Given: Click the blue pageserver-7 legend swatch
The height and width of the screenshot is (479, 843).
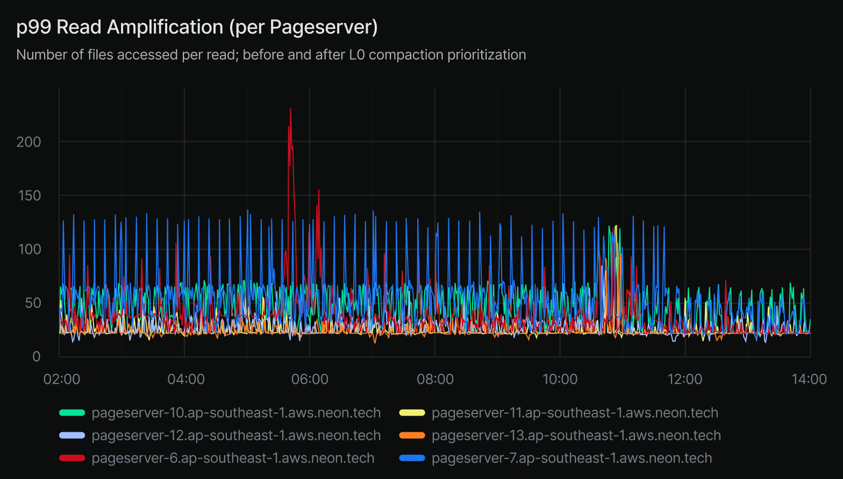Looking at the screenshot, I should 412,458.
